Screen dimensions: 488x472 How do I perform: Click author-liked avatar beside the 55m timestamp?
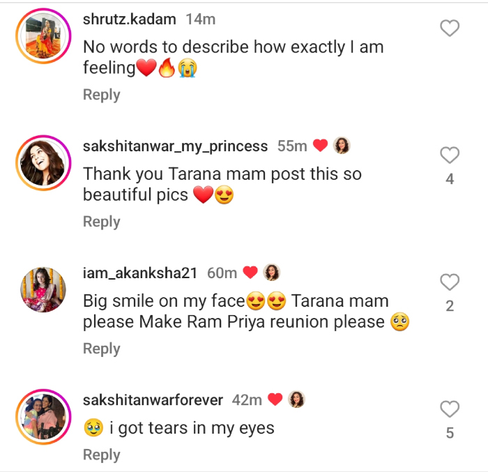tap(342, 146)
